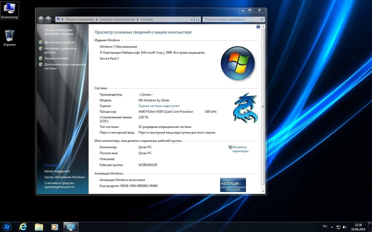Viewport: 372px width, 232px height.
Task: Click the '2,00 ГБ' memory value
Action: pyautogui.click(x=143, y=117)
